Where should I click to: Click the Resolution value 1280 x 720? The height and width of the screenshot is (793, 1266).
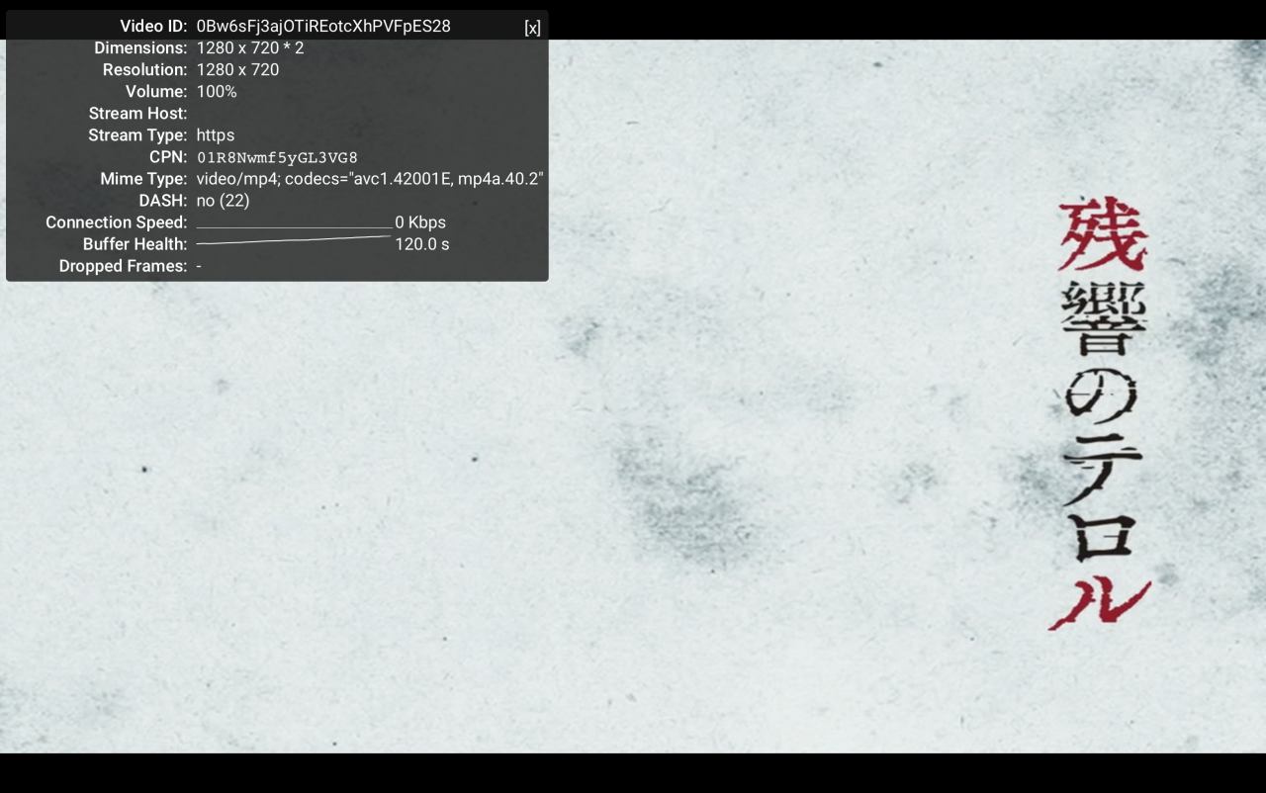click(237, 70)
